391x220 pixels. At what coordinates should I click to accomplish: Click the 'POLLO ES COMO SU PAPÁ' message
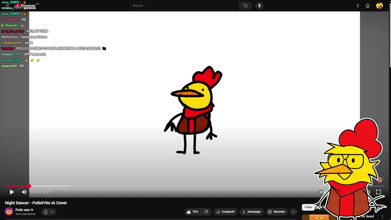click(x=58, y=49)
